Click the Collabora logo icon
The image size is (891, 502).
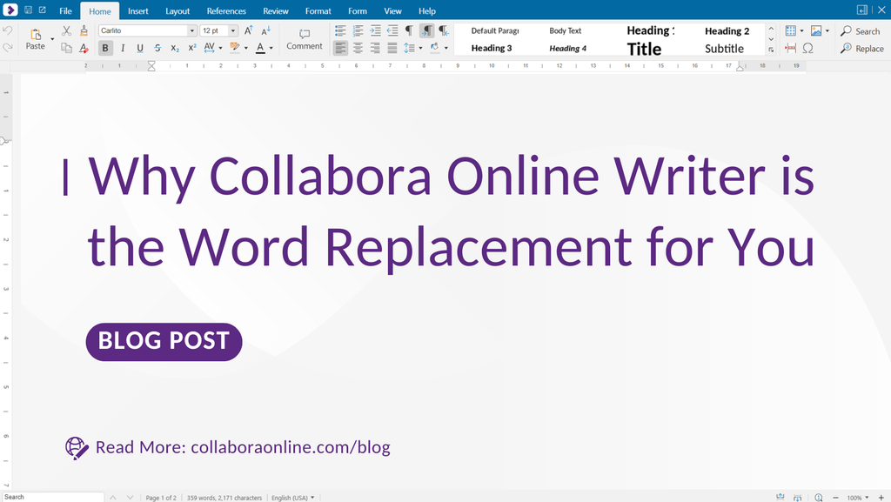(10, 10)
